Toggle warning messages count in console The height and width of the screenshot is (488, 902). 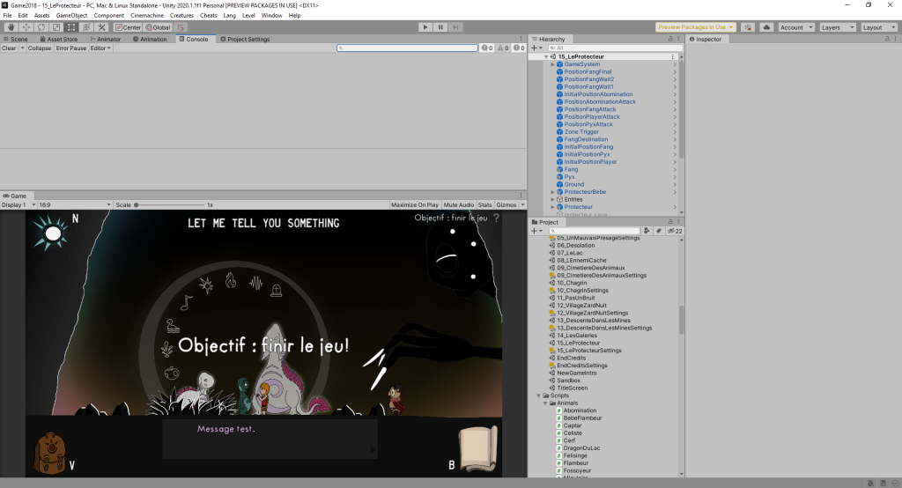503,48
